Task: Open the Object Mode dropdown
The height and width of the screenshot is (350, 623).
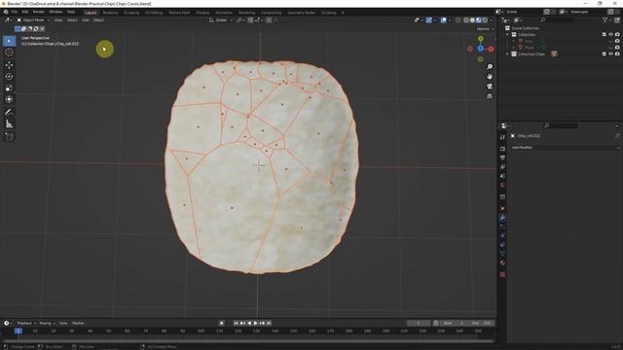Action: coord(33,19)
